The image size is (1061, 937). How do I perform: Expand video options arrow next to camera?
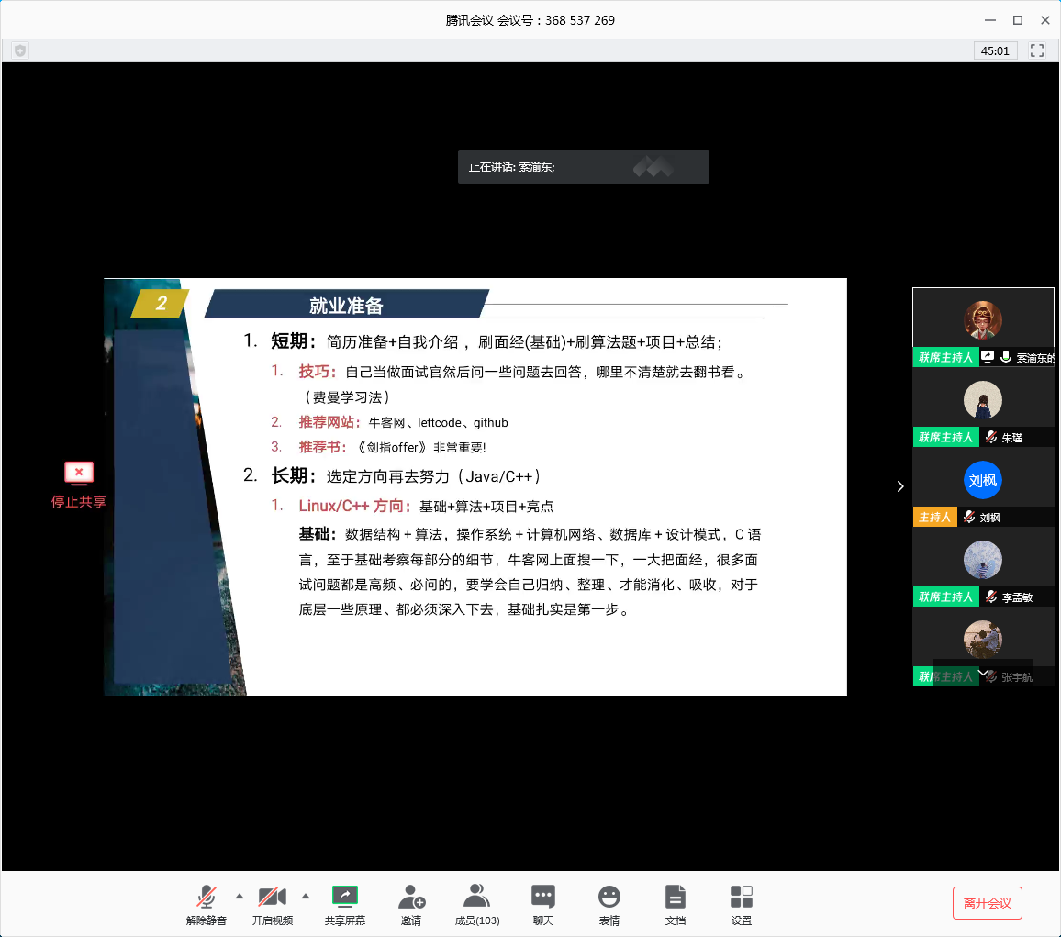click(x=306, y=896)
